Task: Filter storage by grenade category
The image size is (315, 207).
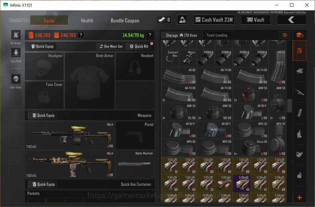Action: 300,175
